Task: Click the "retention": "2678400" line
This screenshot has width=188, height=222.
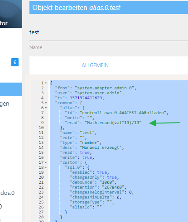Action: 98,187
